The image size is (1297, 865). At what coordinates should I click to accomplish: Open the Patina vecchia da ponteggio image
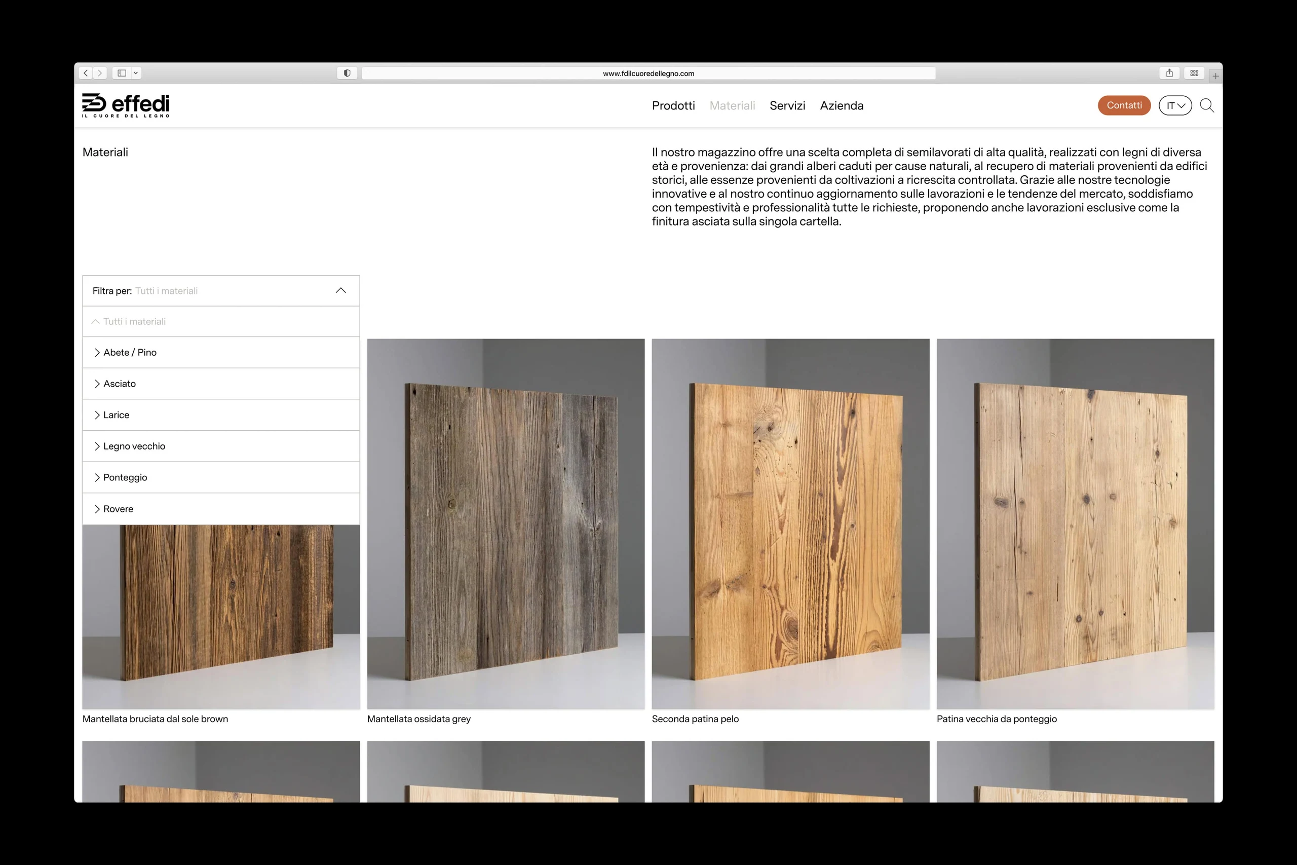point(1075,524)
